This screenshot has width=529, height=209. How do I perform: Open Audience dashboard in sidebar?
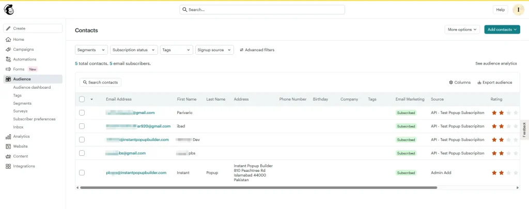click(32, 88)
